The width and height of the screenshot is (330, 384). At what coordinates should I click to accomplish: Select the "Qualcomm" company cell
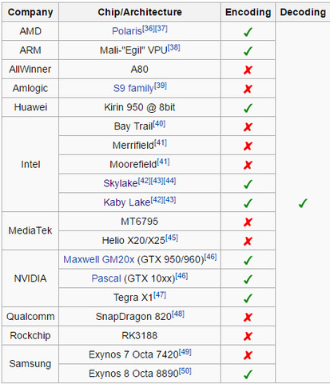tap(30, 317)
